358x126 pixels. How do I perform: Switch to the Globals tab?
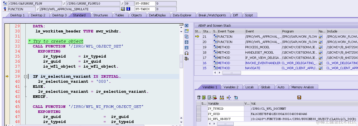(x=265, y=87)
